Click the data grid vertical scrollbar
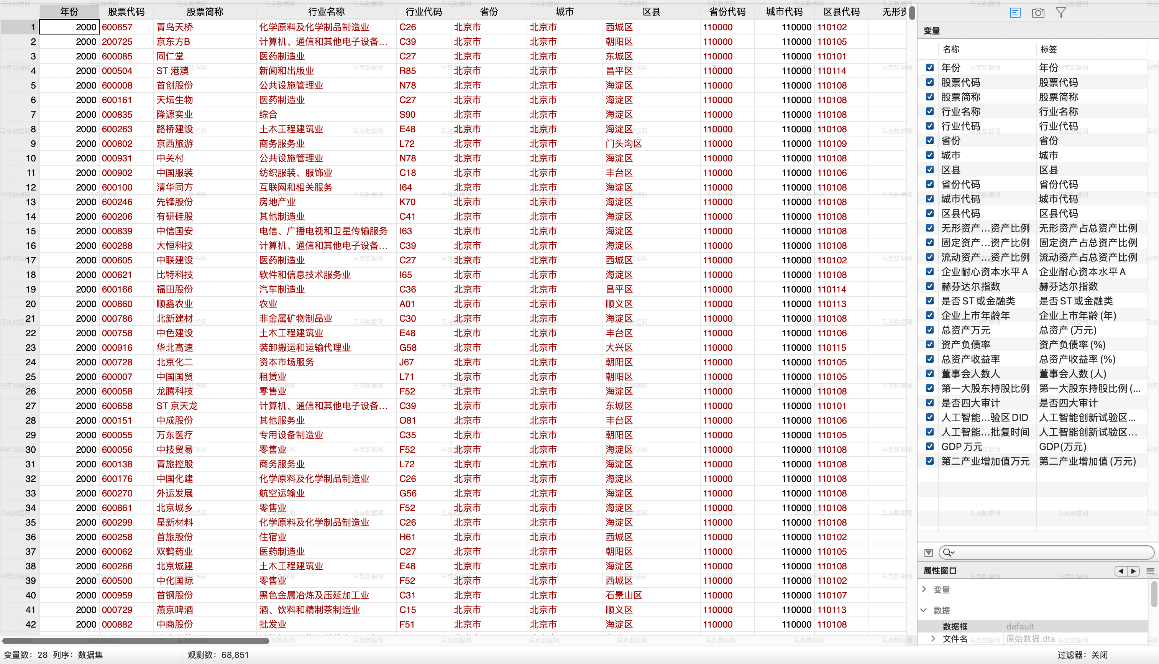 [x=912, y=13]
